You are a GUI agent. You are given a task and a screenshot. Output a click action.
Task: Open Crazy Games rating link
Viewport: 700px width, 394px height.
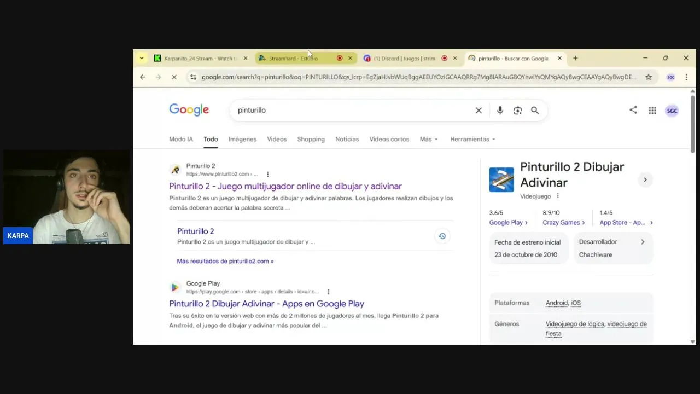tap(563, 223)
